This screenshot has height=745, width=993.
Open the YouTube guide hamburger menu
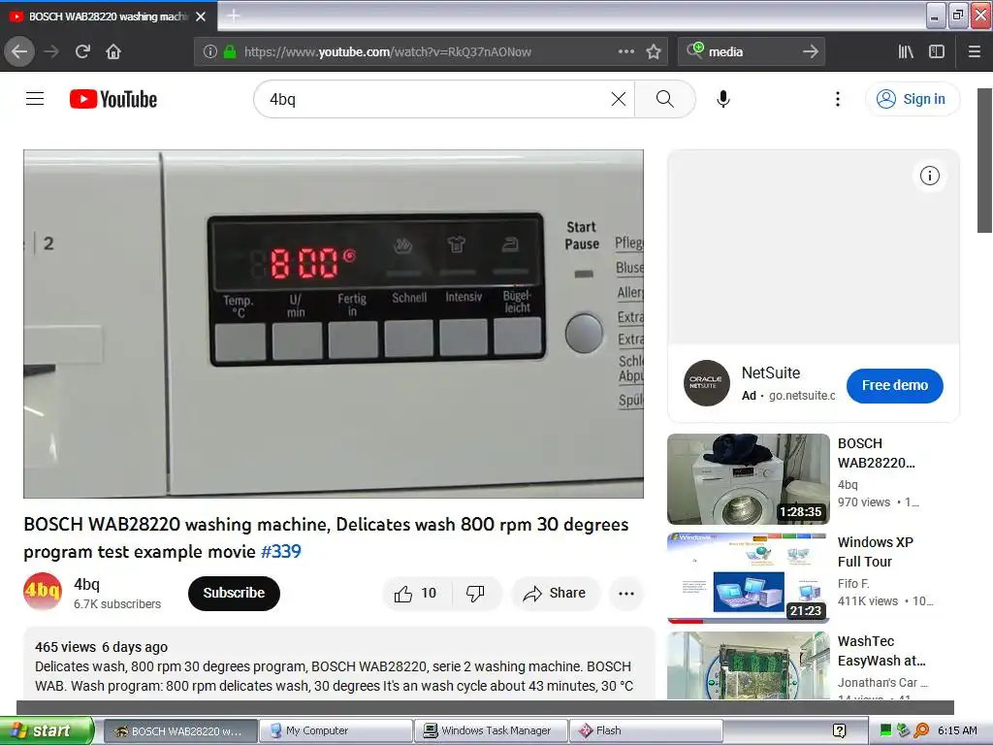tap(35, 99)
